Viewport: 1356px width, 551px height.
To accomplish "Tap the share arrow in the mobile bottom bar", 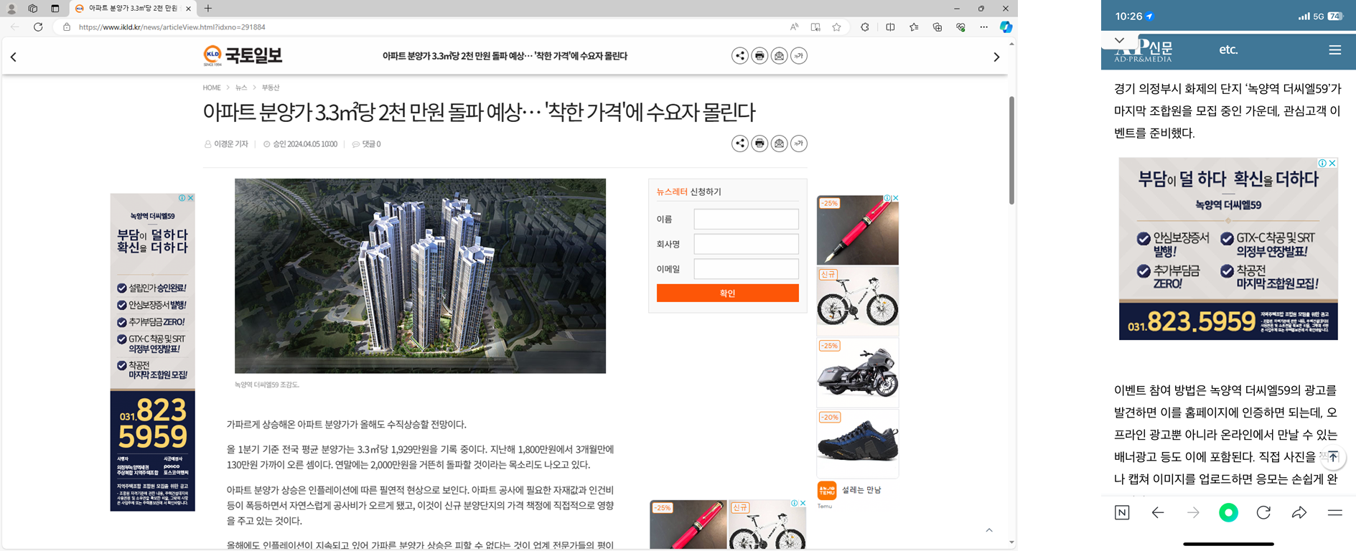I will coord(1299,512).
